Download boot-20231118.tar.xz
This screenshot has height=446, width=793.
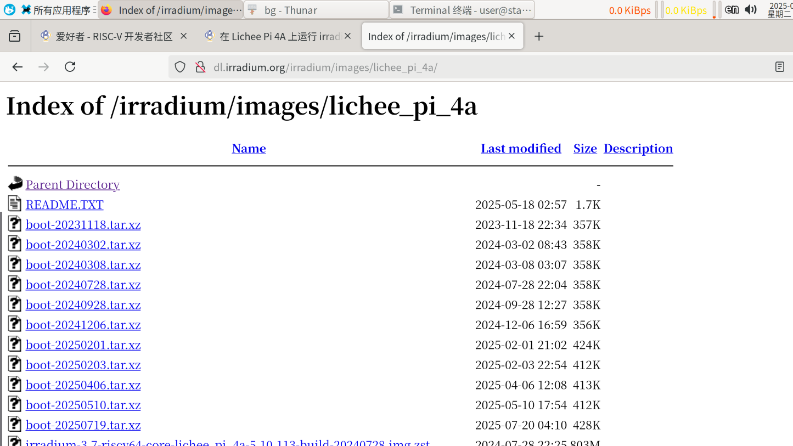[x=83, y=224]
